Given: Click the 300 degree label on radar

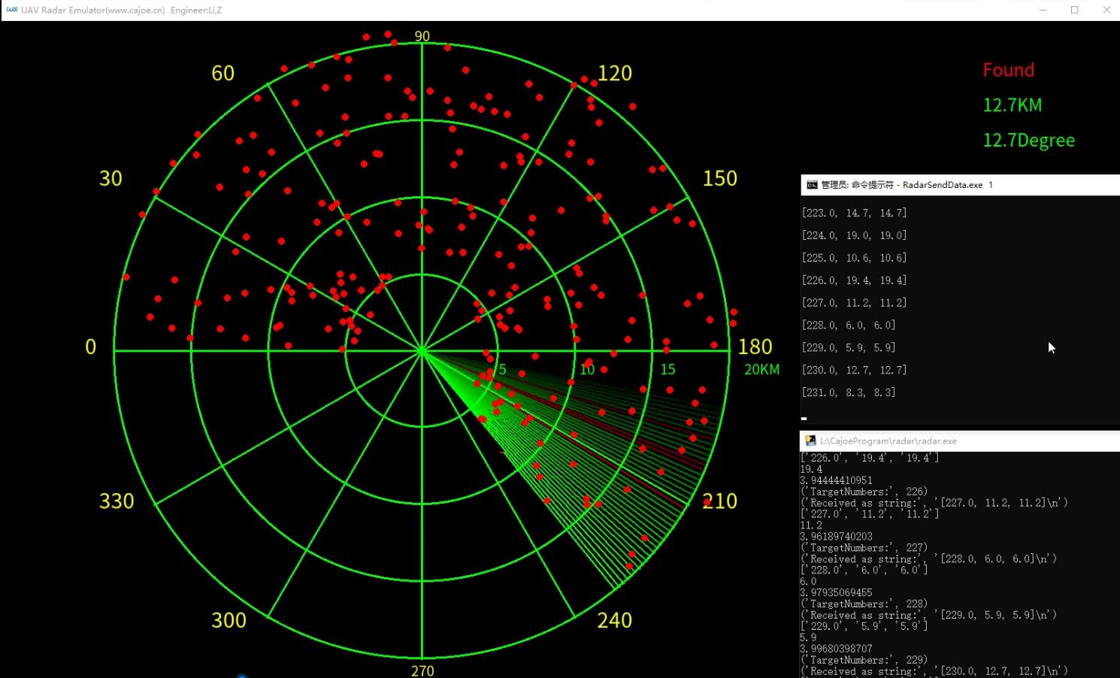Looking at the screenshot, I should tap(229, 620).
